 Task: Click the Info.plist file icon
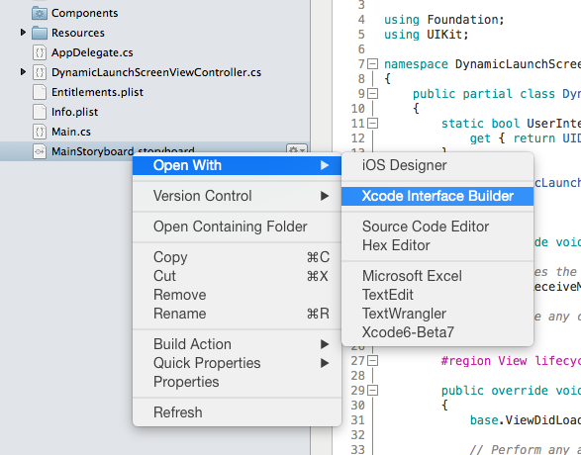point(40,112)
